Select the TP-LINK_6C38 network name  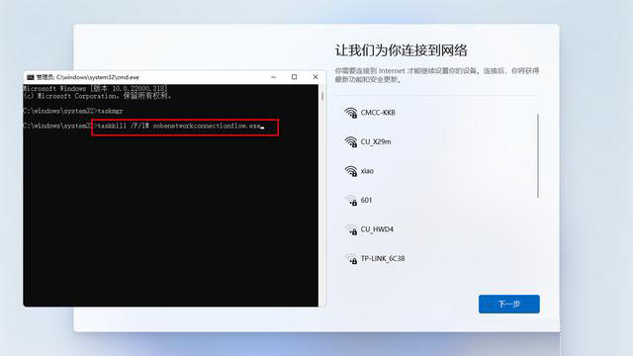tap(383, 258)
